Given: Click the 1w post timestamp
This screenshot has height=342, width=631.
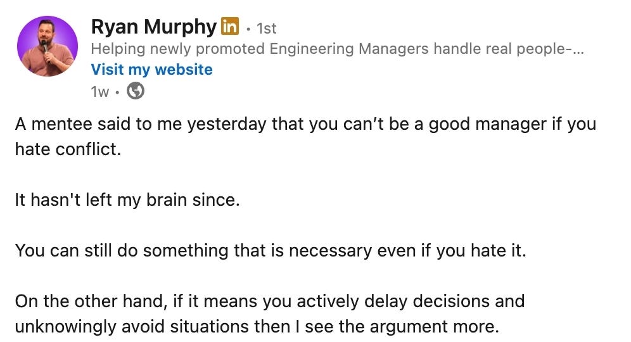Looking at the screenshot, I should [100, 92].
